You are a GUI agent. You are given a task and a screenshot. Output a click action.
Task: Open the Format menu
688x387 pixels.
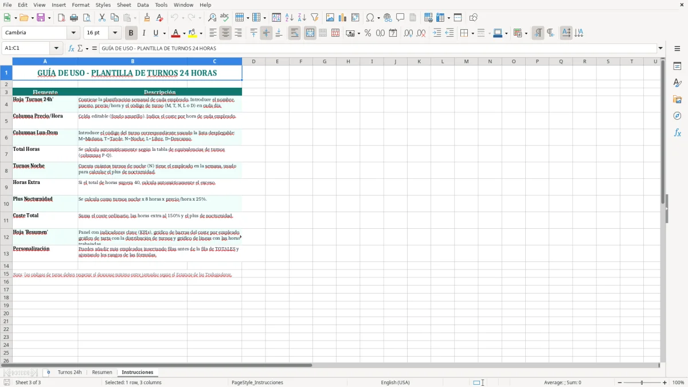[80, 5]
